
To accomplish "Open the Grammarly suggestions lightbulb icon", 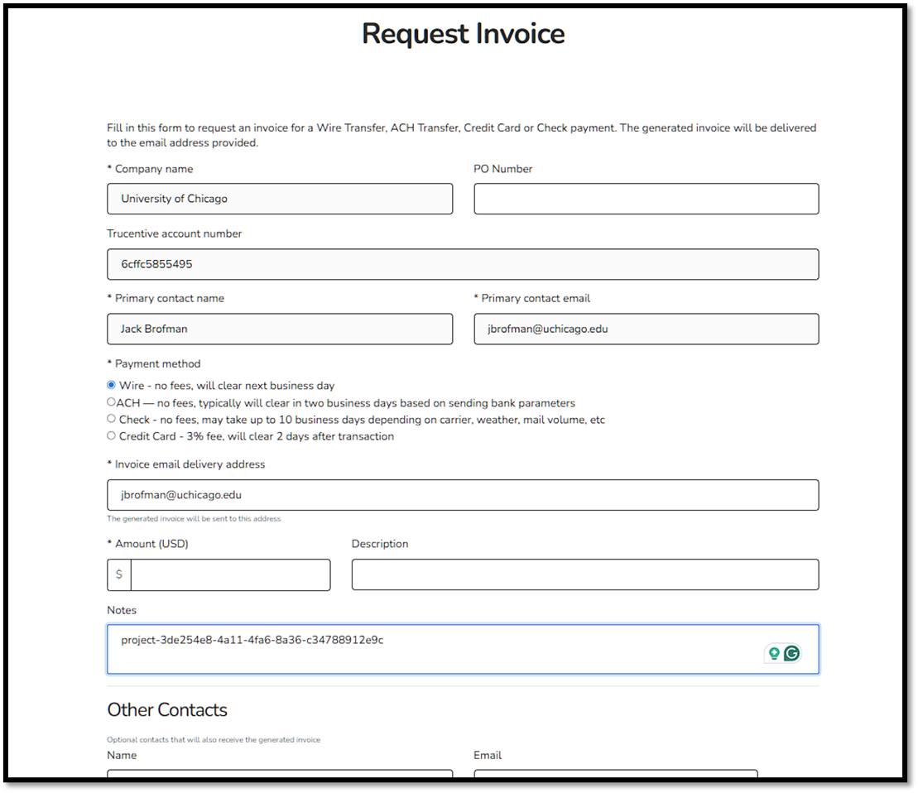I will [x=773, y=653].
